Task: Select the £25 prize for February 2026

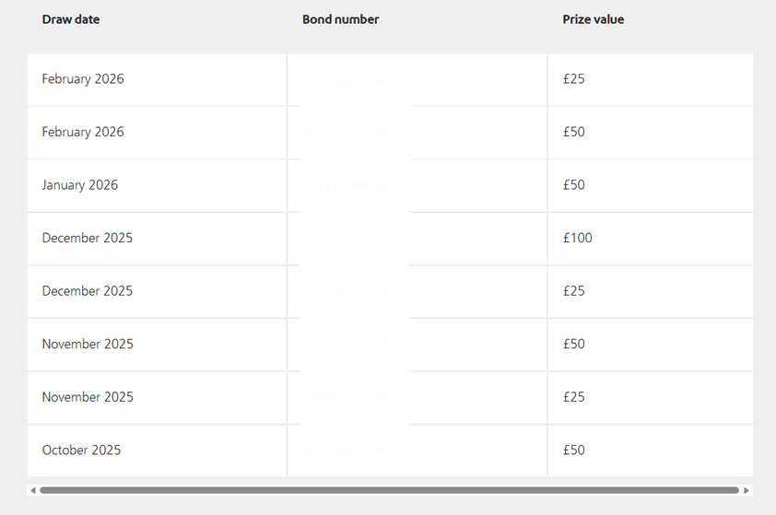Action: [x=574, y=79]
